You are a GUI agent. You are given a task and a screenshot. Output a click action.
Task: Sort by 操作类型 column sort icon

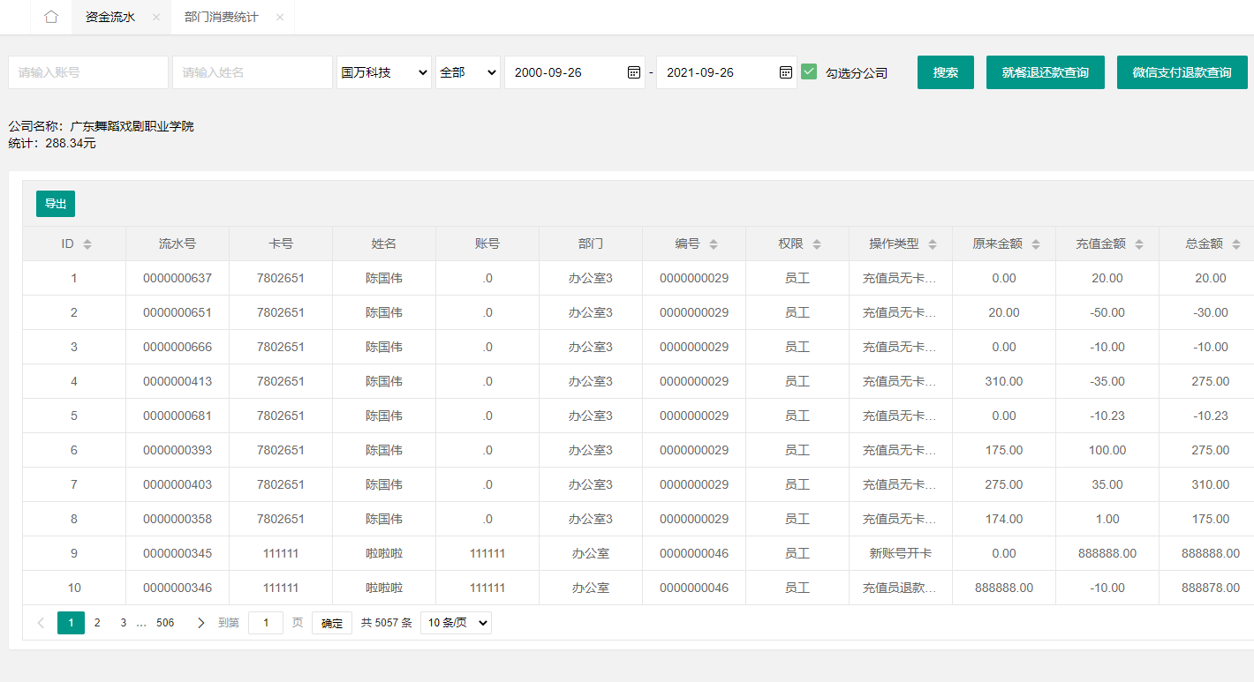pos(933,244)
